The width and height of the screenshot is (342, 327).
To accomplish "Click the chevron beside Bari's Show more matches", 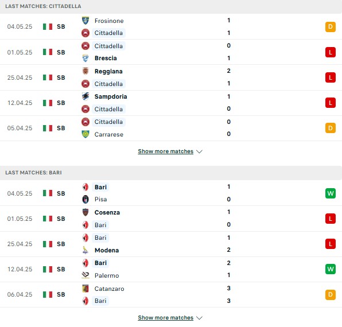I will 199,318.
